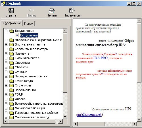Viewport: 142px width, 128px height.
Task: Switch to the Поиск tab
Action: (x=29, y=24)
